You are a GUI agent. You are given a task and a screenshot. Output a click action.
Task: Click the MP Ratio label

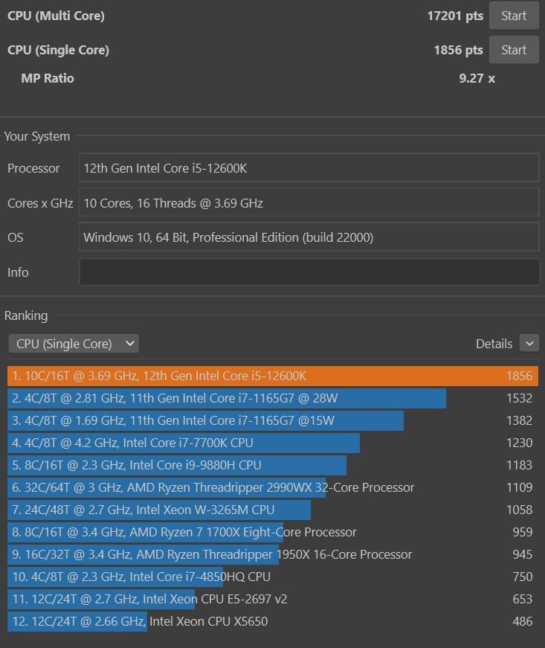tap(48, 78)
